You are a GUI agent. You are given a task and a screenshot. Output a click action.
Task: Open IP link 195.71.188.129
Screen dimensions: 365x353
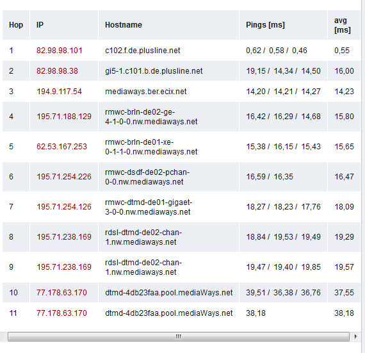coord(64,117)
